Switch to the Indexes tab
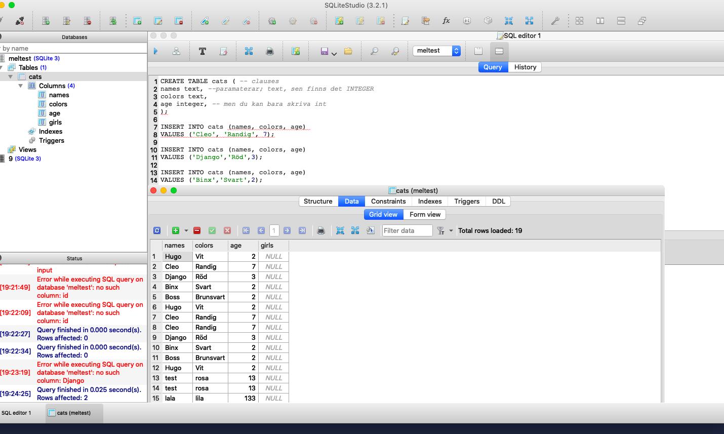The image size is (724, 434). [430, 201]
